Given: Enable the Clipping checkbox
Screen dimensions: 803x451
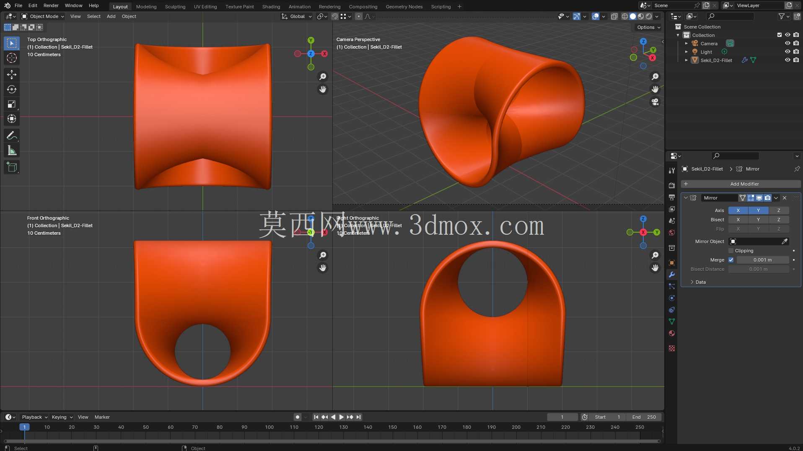Looking at the screenshot, I should (x=731, y=251).
